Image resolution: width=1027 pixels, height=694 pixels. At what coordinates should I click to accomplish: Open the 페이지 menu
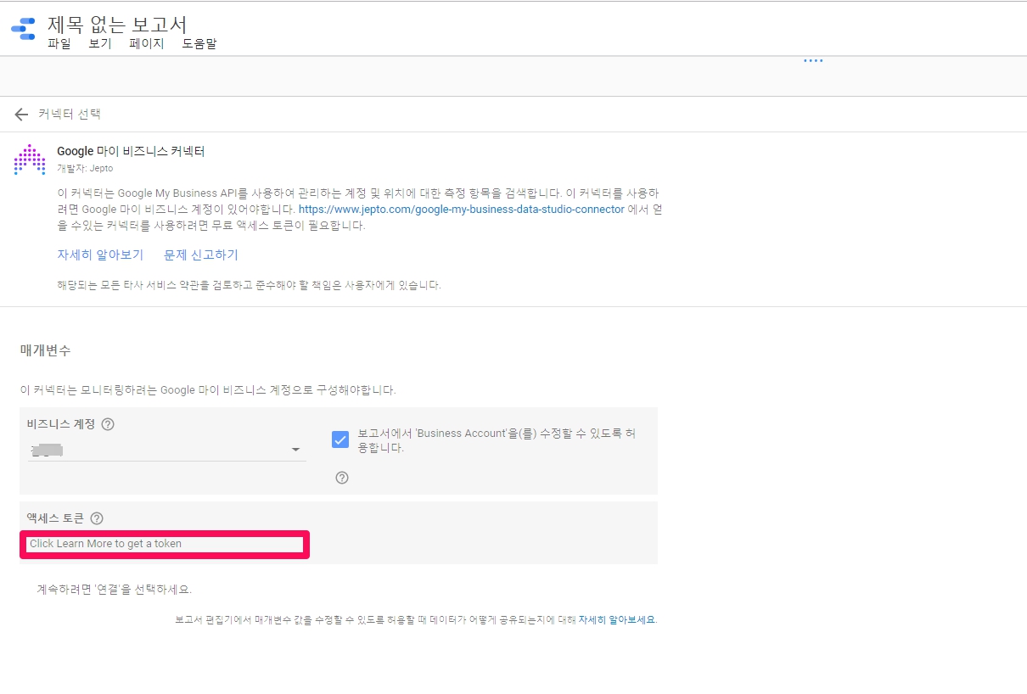pyautogui.click(x=146, y=44)
